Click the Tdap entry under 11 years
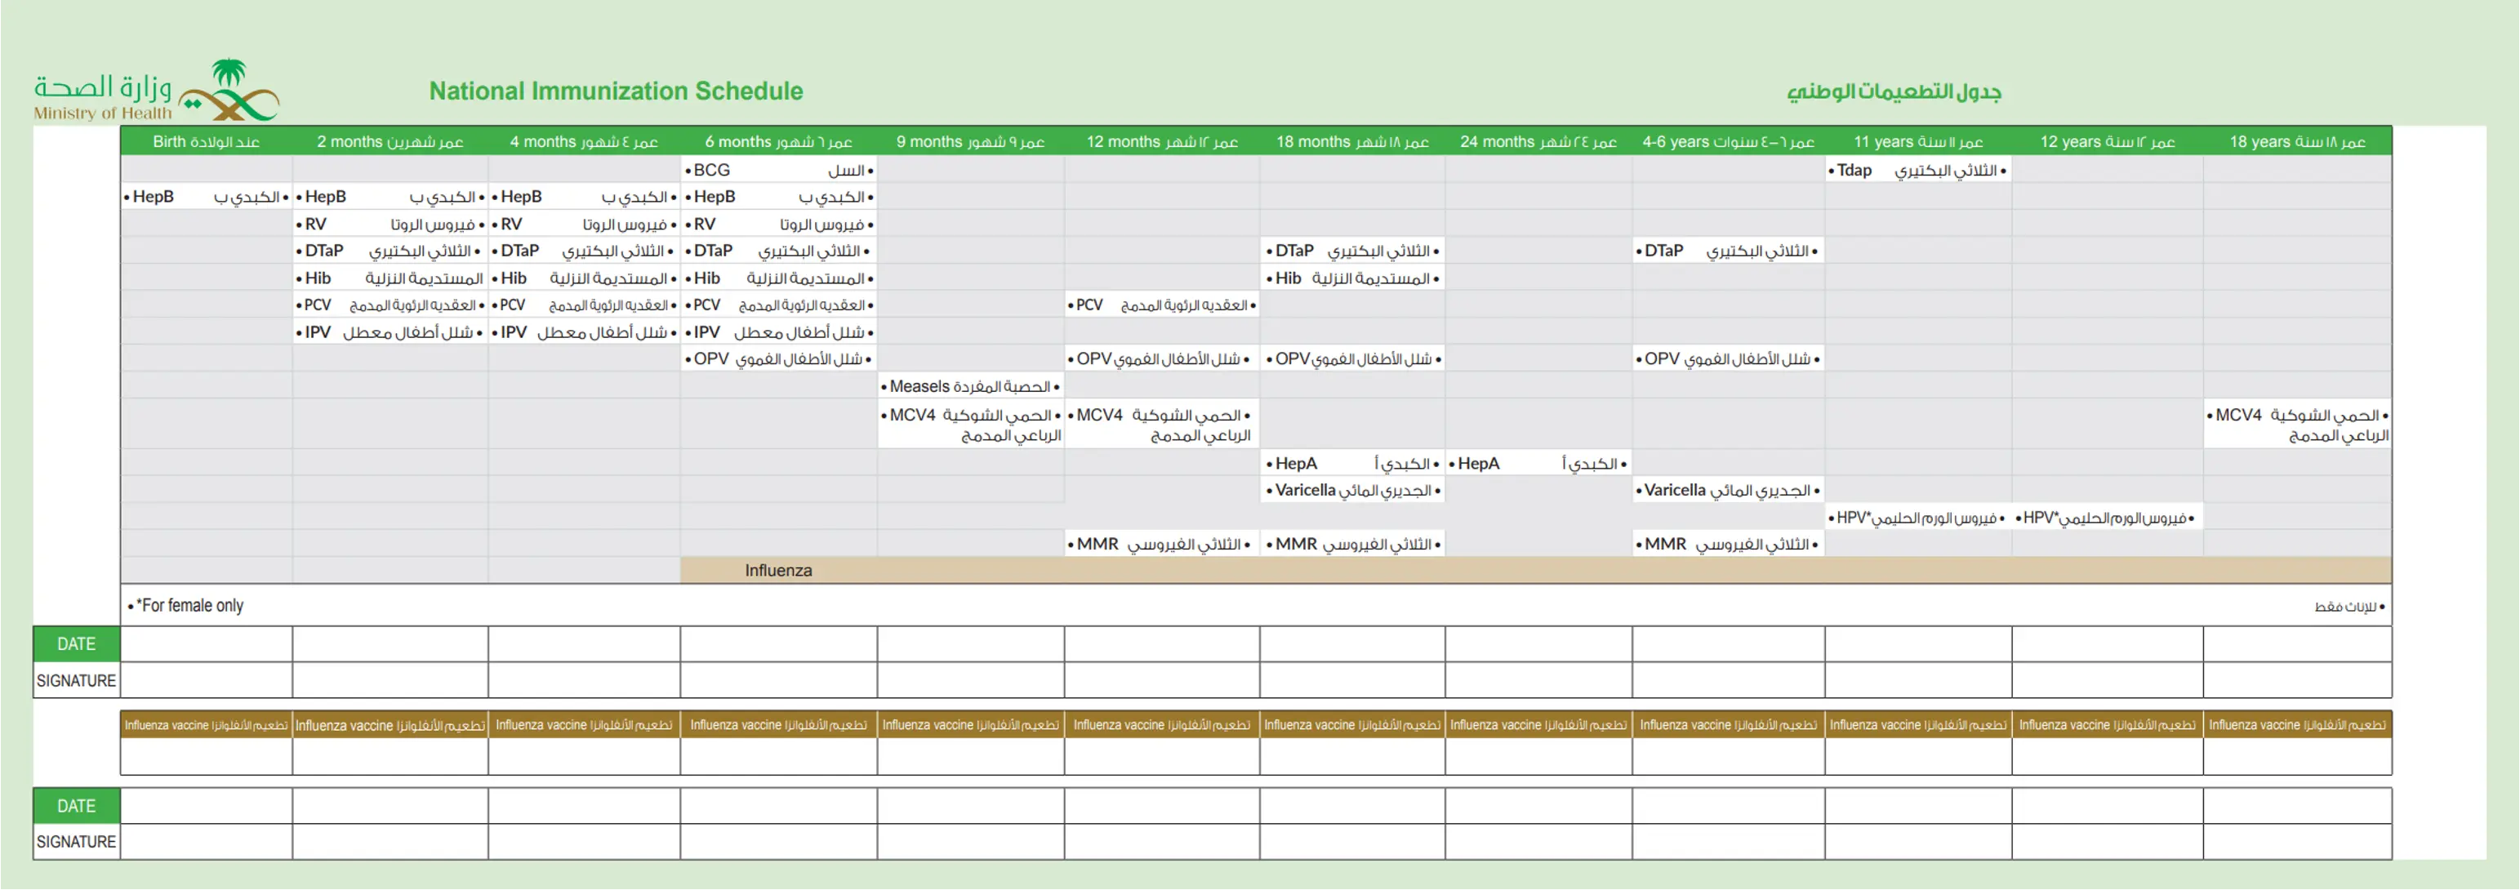The width and height of the screenshot is (2520, 890). tap(1853, 170)
